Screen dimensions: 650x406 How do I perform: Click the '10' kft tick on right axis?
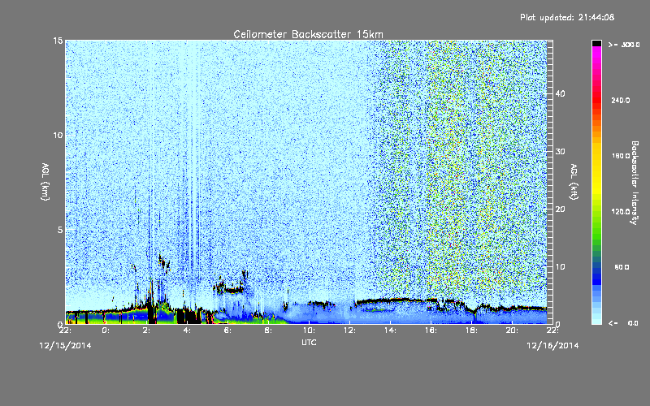(560, 267)
